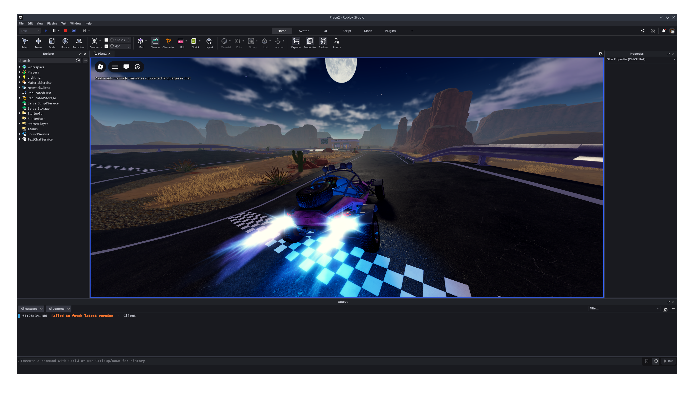Open Explorer options ellipsis button

(x=85, y=60)
